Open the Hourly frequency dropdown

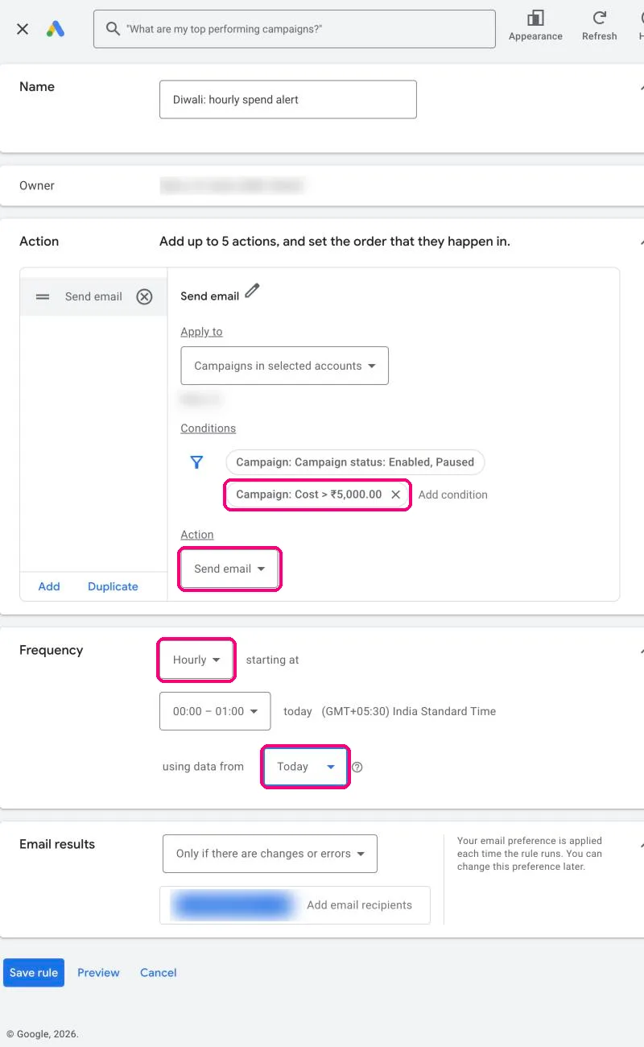pos(196,660)
